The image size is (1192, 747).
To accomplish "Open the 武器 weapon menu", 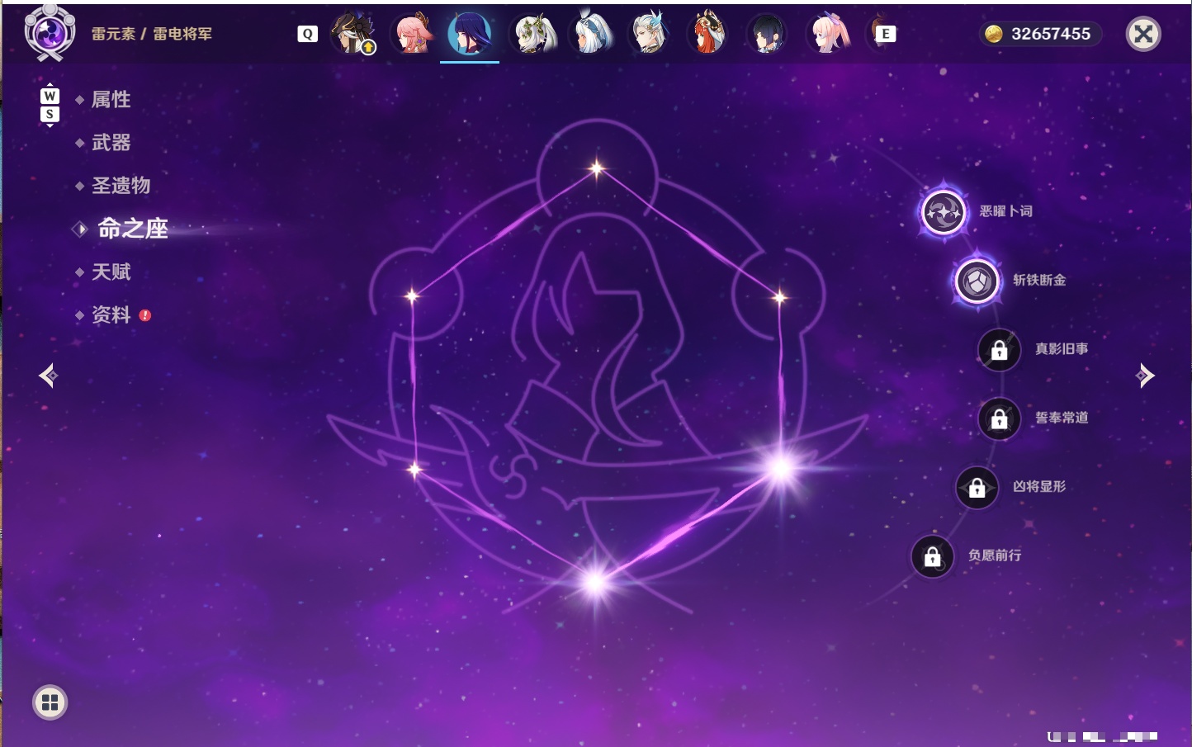I will pyautogui.click(x=111, y=143).
